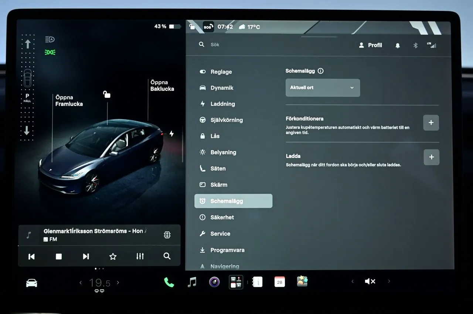Unmute the volume speaker icon

point(370,282)
